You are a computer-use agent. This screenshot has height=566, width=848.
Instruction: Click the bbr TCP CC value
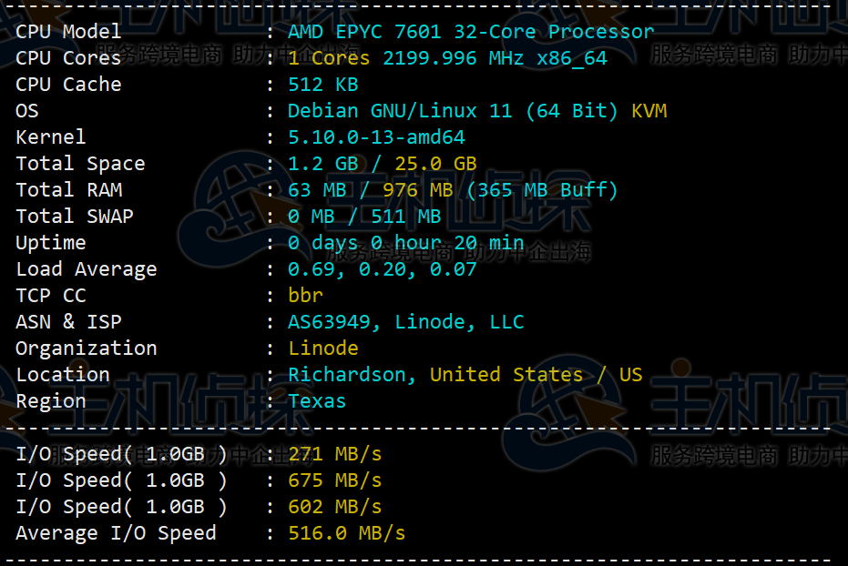pyautogui.click(x=305, y=296)
